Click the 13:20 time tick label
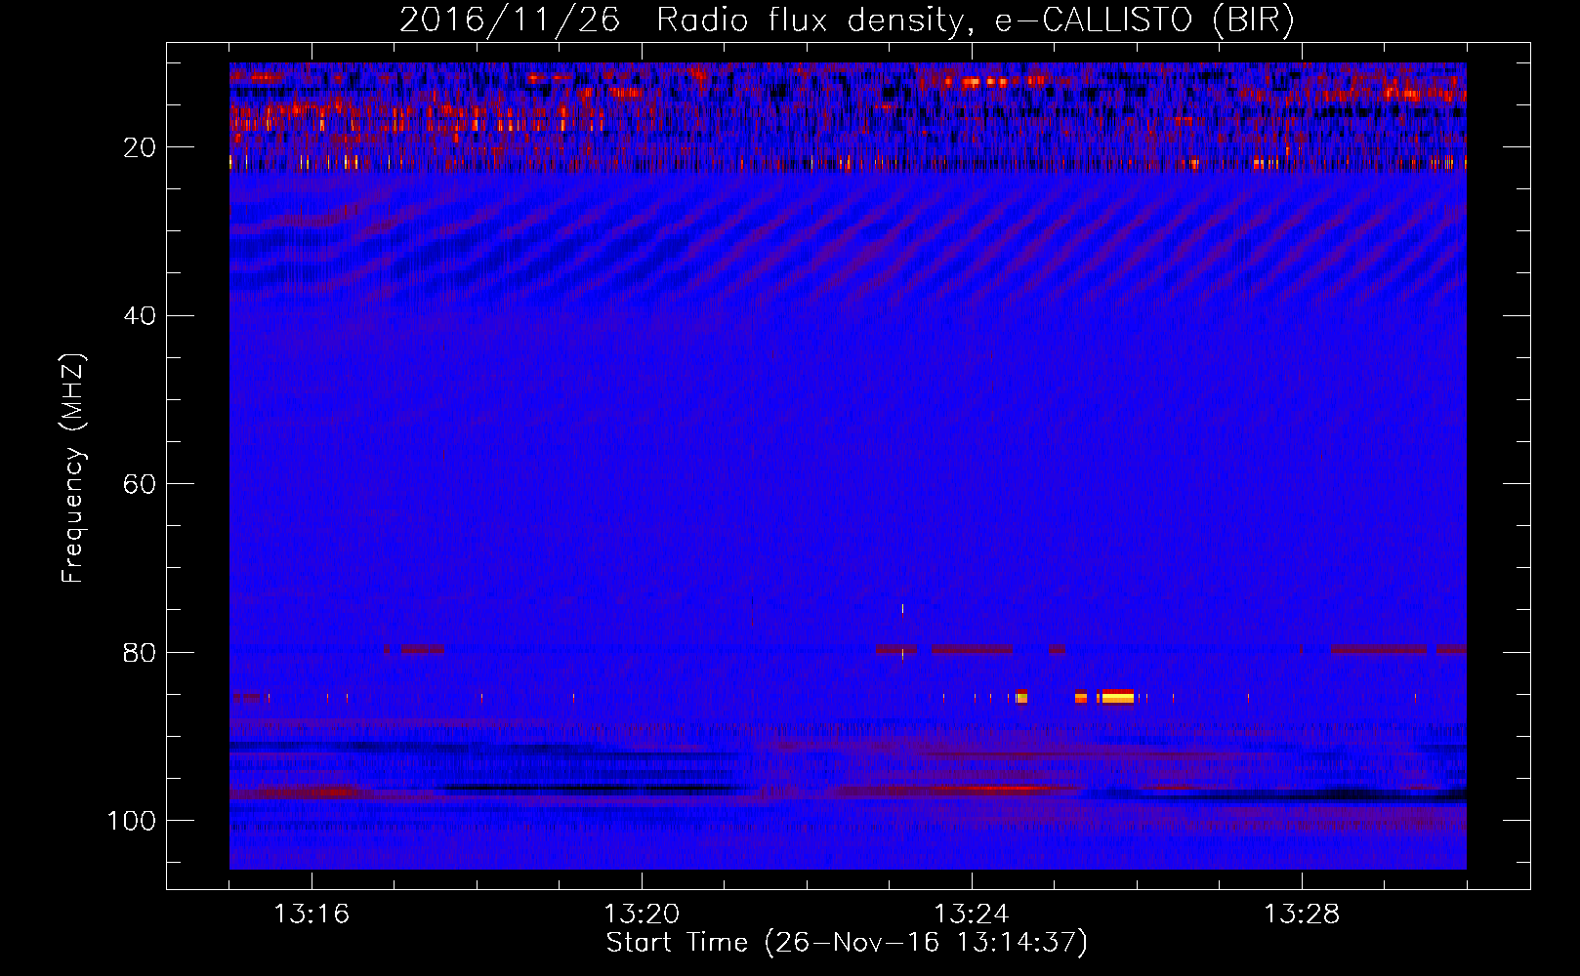 point(642,915)
